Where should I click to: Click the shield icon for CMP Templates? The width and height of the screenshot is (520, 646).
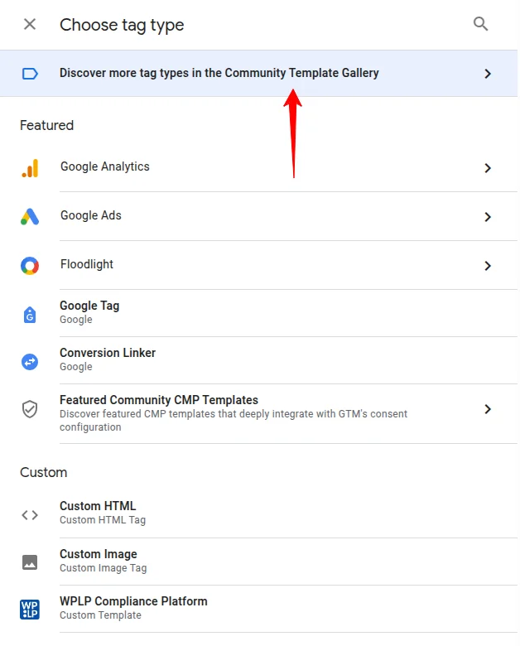[x=30, y=409]
